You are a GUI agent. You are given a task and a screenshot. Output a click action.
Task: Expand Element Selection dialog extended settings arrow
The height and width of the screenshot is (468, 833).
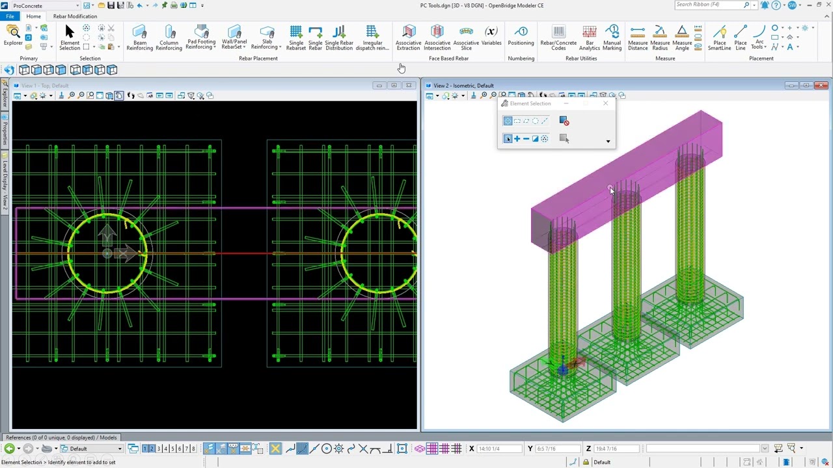click(608, 141)
